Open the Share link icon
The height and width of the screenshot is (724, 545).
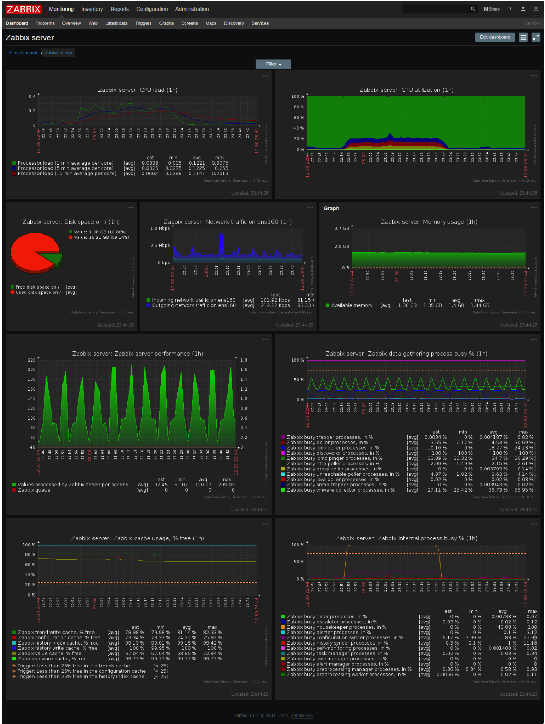click(492, 9)
